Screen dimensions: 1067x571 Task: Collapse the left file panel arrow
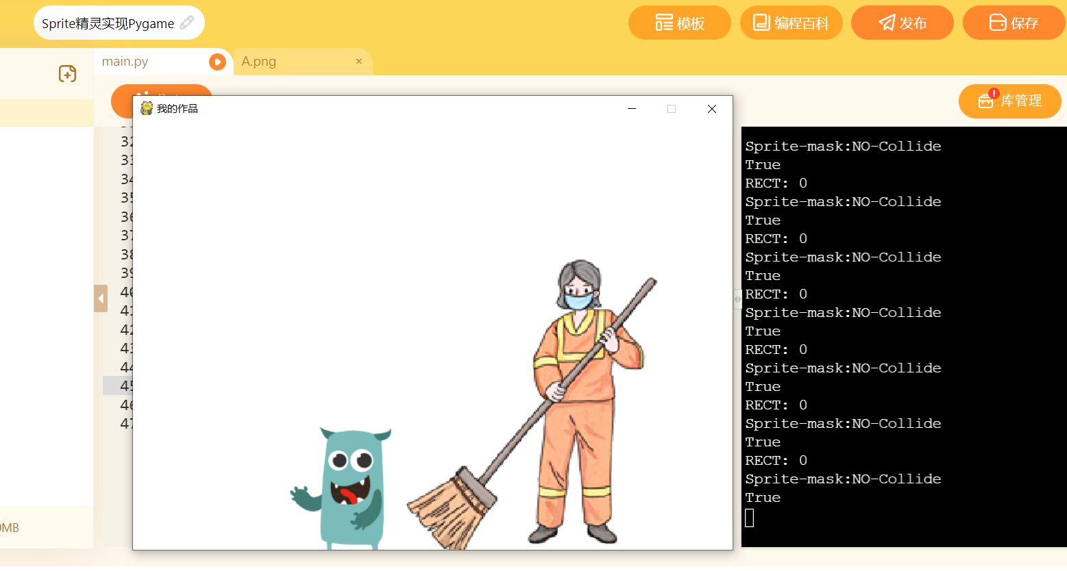click(101, 299)
